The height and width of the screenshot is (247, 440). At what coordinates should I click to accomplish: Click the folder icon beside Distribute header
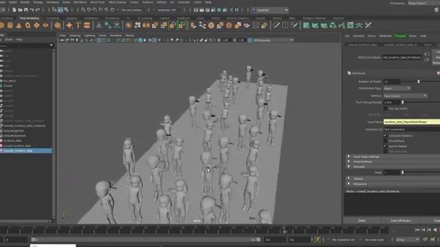[349, 73]
